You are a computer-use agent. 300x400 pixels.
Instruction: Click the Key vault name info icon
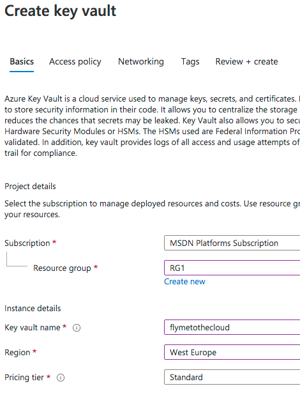click(x=77, y=328)
